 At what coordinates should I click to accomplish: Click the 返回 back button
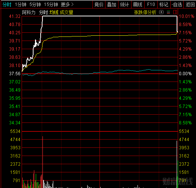[x=190, y=4]
